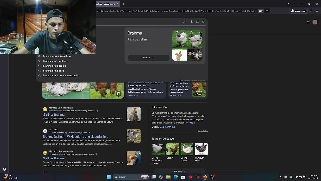The height and width of the screenshot is (181, 321).
Task: Bookmark this page with the star icon
Action: click(267, 11)
